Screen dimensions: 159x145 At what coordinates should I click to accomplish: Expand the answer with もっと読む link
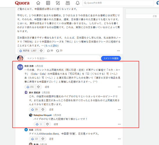(51, 46)
